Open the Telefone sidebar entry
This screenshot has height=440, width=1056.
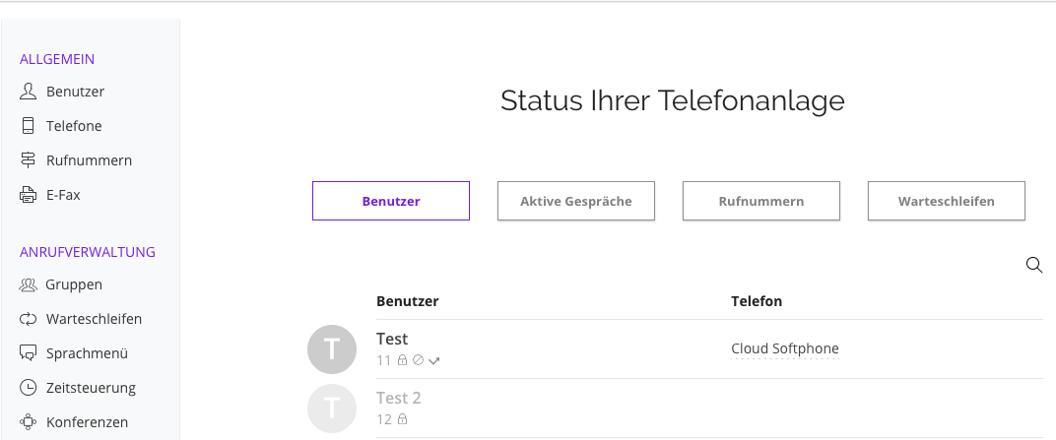[61, 126]
